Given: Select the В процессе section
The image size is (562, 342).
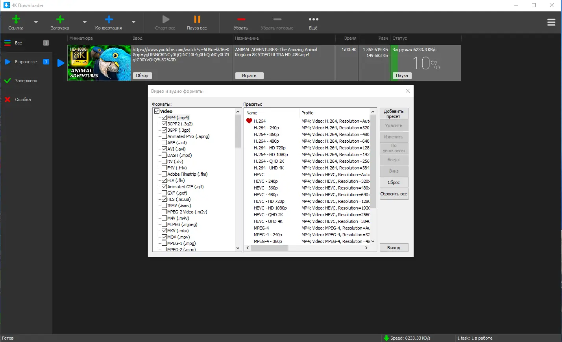Looking at the screenshot, I should point(25,62).
